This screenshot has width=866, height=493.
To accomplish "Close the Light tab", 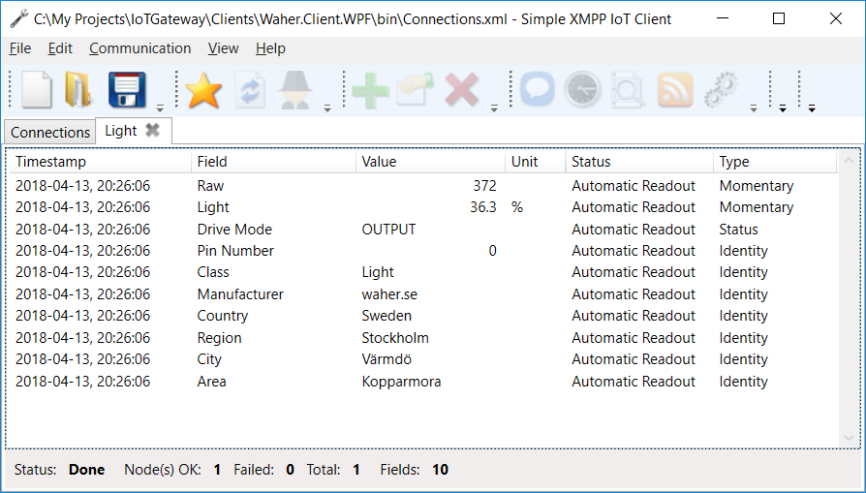I will tap(152, 130).
